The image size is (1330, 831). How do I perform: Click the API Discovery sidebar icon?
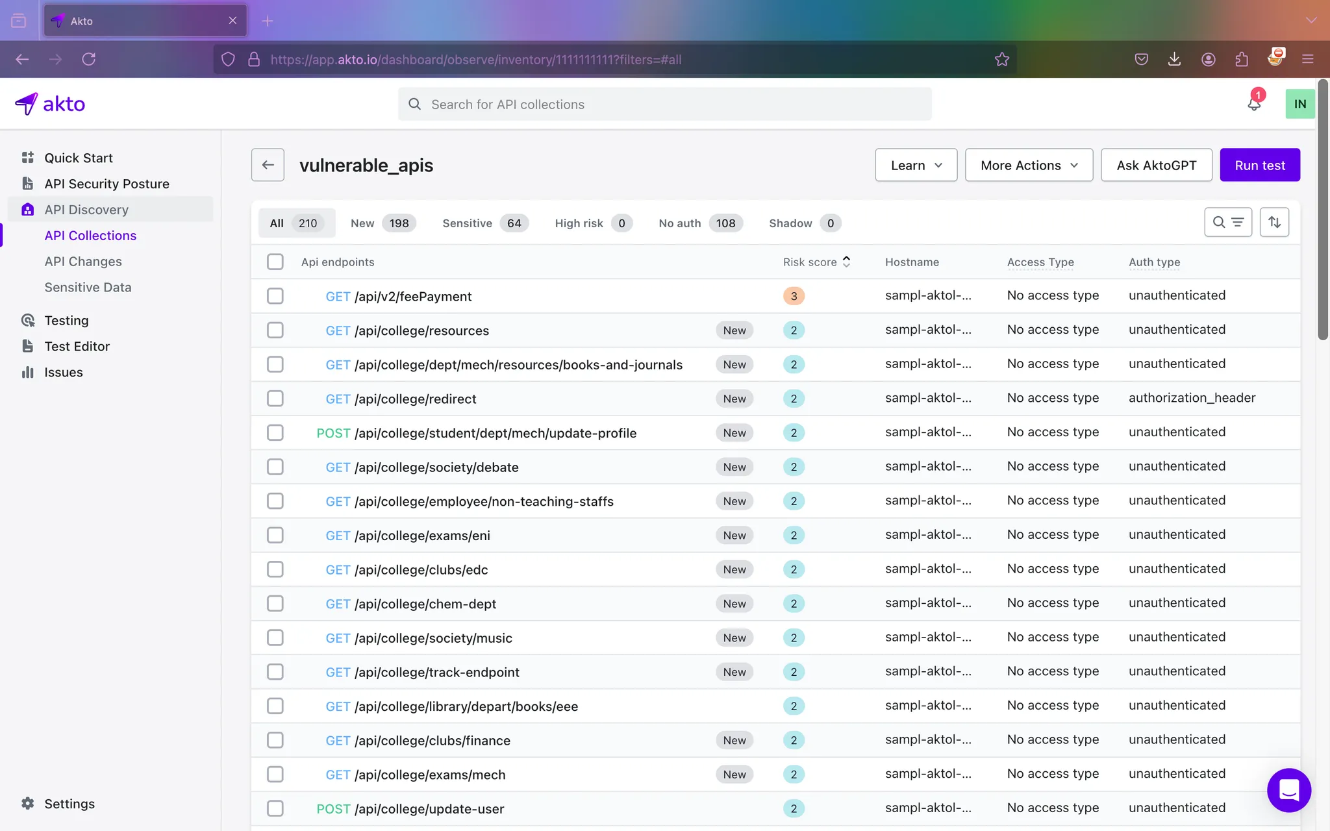28,208
